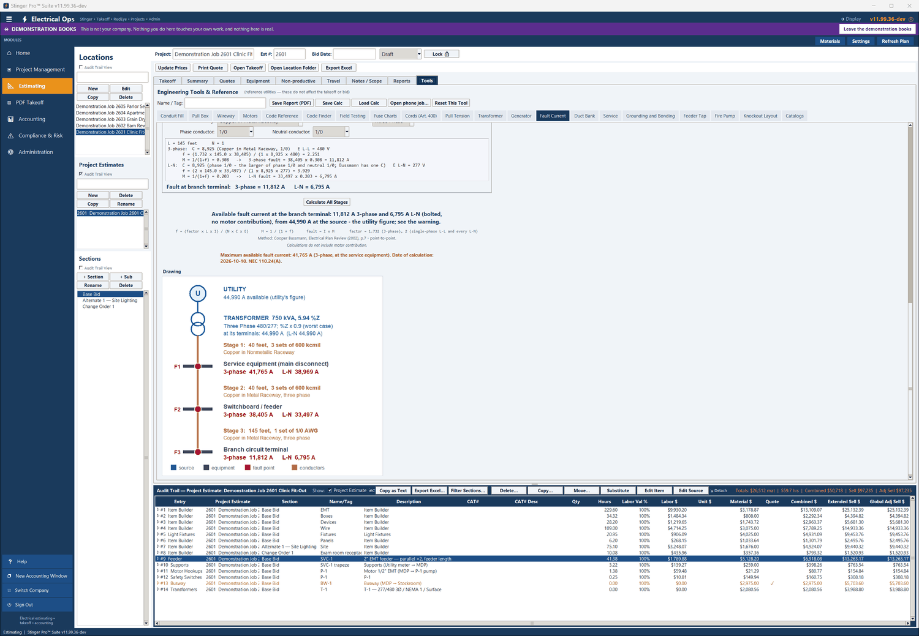This screenshot has height=636, width=919.
Task: Open the Draft status dropdown
Action: [419, 54]
